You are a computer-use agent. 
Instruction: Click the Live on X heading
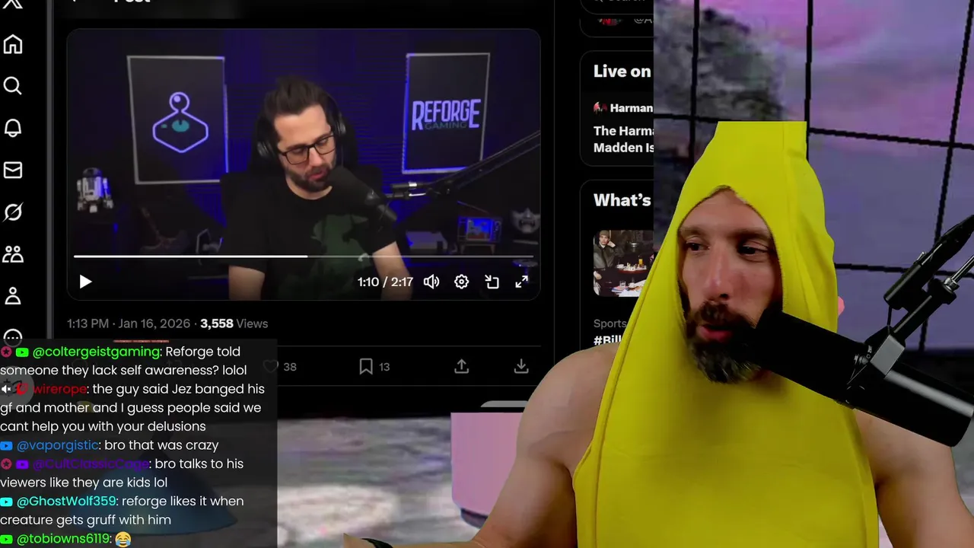coord(622,72)
